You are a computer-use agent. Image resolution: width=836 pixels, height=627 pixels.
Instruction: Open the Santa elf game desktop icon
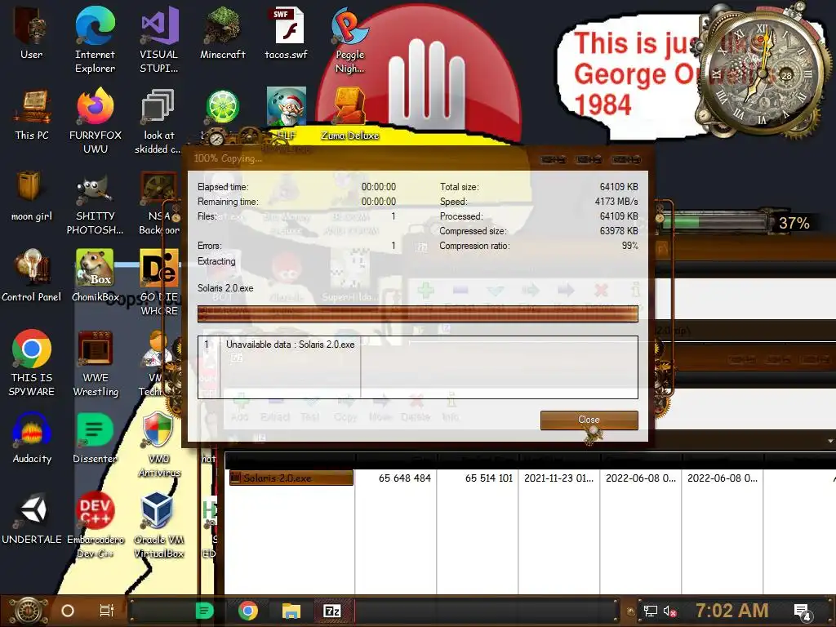click(x=287, y=107)
